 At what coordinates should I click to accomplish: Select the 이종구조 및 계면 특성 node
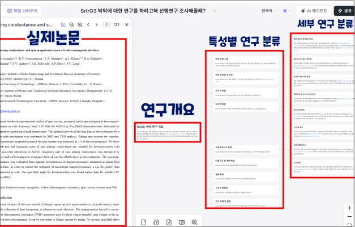[x=245, y=163]
